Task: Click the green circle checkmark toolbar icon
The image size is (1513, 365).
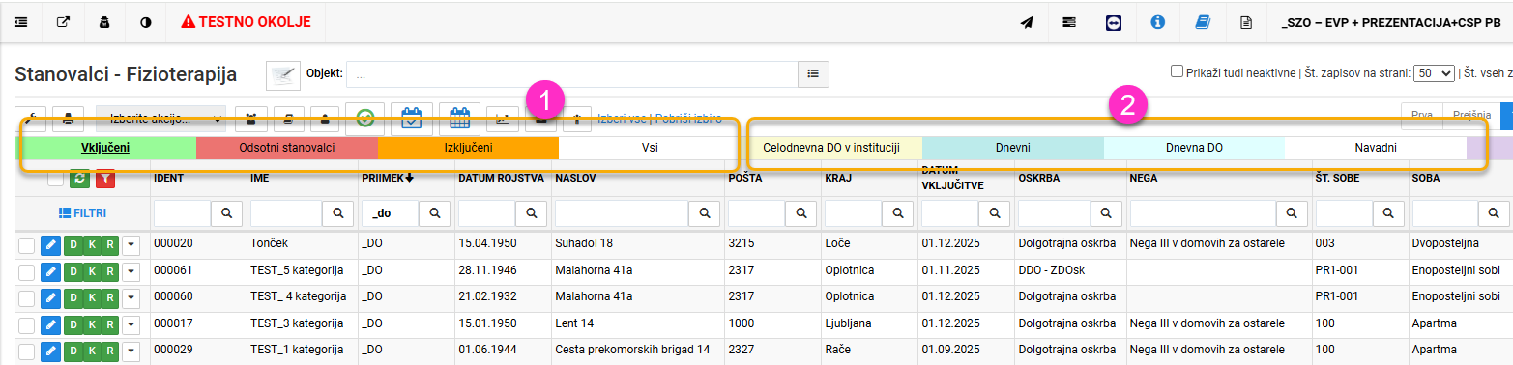Action: point(364,118)
